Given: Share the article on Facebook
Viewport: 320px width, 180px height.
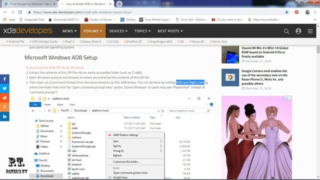Looking at the screenshot, I should pos(4,79).
